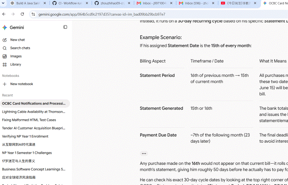Click the Library grid icon
This screenshot has height=185, width=288.
coord(5,65)
